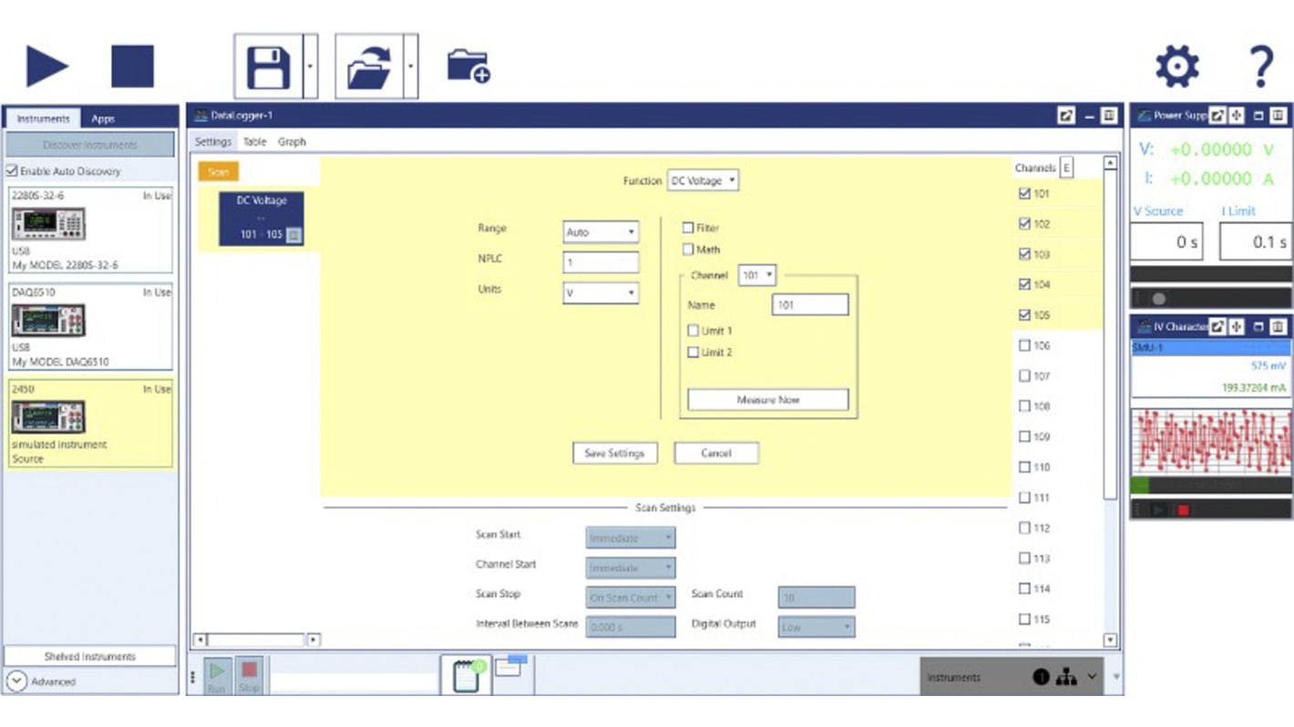Switch to the Apps tab

(x=103, y=118)
